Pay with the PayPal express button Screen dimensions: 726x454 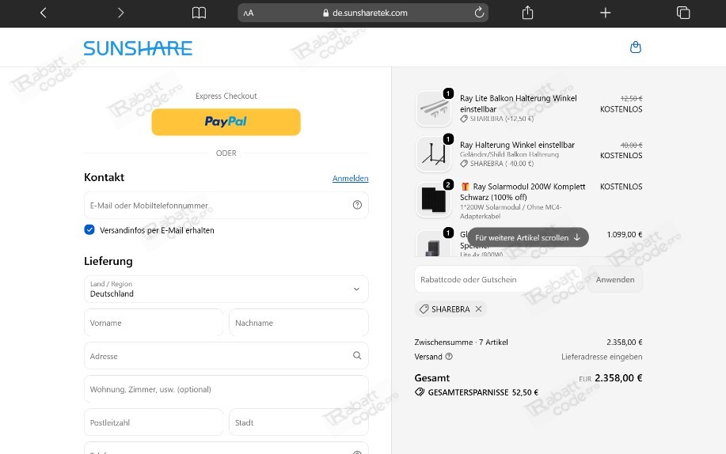click(x=226, y=122)
